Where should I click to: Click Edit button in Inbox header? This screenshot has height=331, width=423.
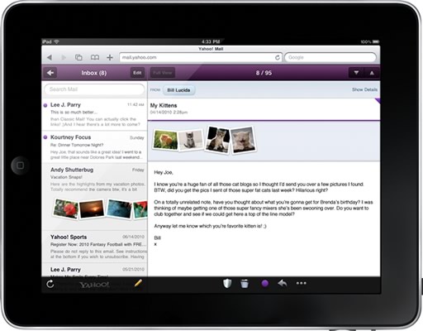[x=137, y=73]
